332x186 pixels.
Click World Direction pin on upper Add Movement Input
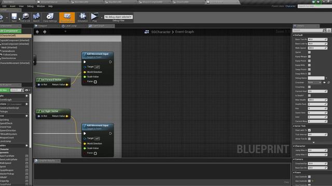click(85, 72)
